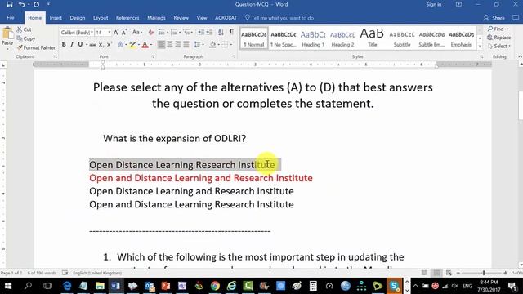Save the document from the Quick Access toolbar
The image size is (523, 294).
point(9,4)
